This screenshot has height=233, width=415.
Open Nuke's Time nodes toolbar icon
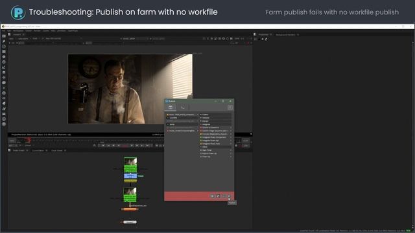[x=4, y=47]
